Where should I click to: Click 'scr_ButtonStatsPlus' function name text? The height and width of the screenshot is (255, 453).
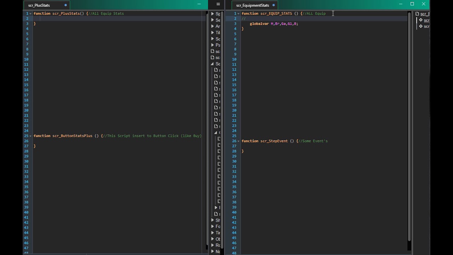72,136
